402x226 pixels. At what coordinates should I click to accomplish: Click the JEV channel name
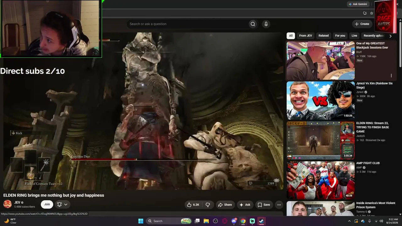pyautogui.click(x=17, y=202)
